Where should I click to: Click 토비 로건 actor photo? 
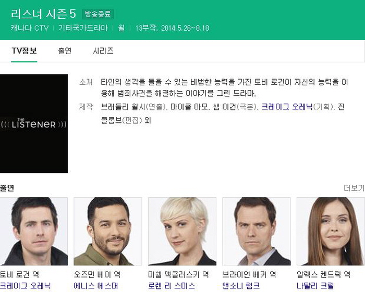tap(34, 231)
